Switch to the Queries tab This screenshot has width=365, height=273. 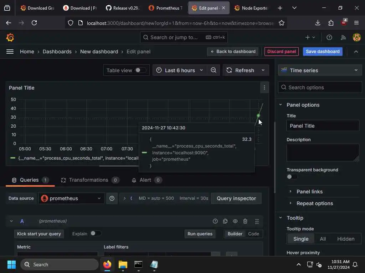coord(30,180)
